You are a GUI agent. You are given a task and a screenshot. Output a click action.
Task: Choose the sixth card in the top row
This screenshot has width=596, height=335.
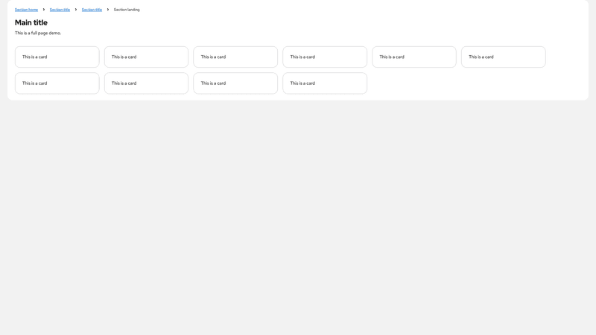click(x=504, y=57)
